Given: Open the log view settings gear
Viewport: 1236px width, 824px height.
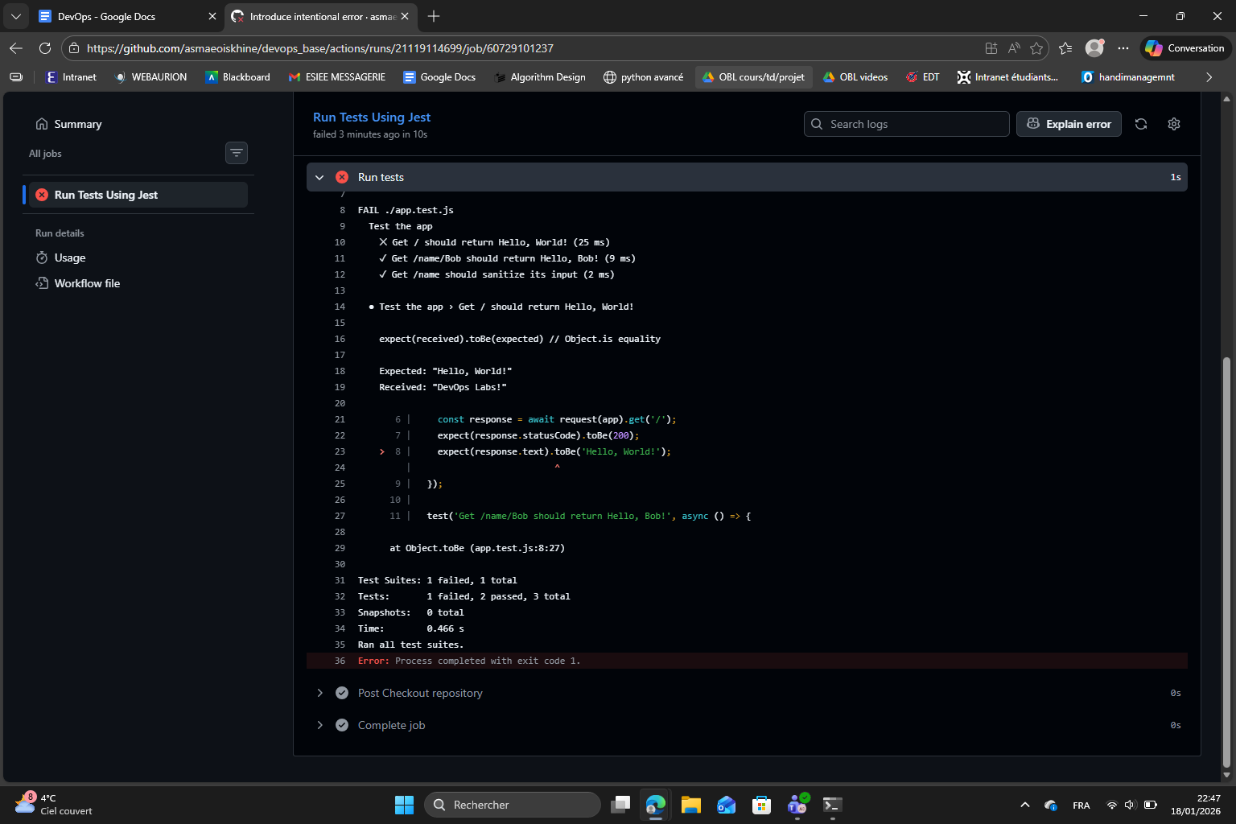Looking at the screenshot, I should point(1173,124).
